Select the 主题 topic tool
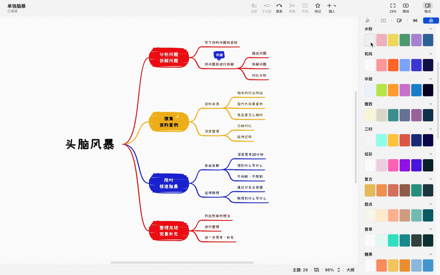This screenshot has width=440, height=275. 254,8
